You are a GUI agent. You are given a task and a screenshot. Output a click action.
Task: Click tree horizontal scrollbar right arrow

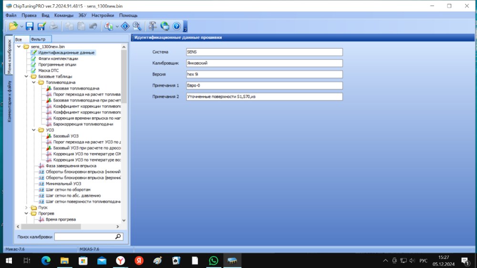pos(118,227)
